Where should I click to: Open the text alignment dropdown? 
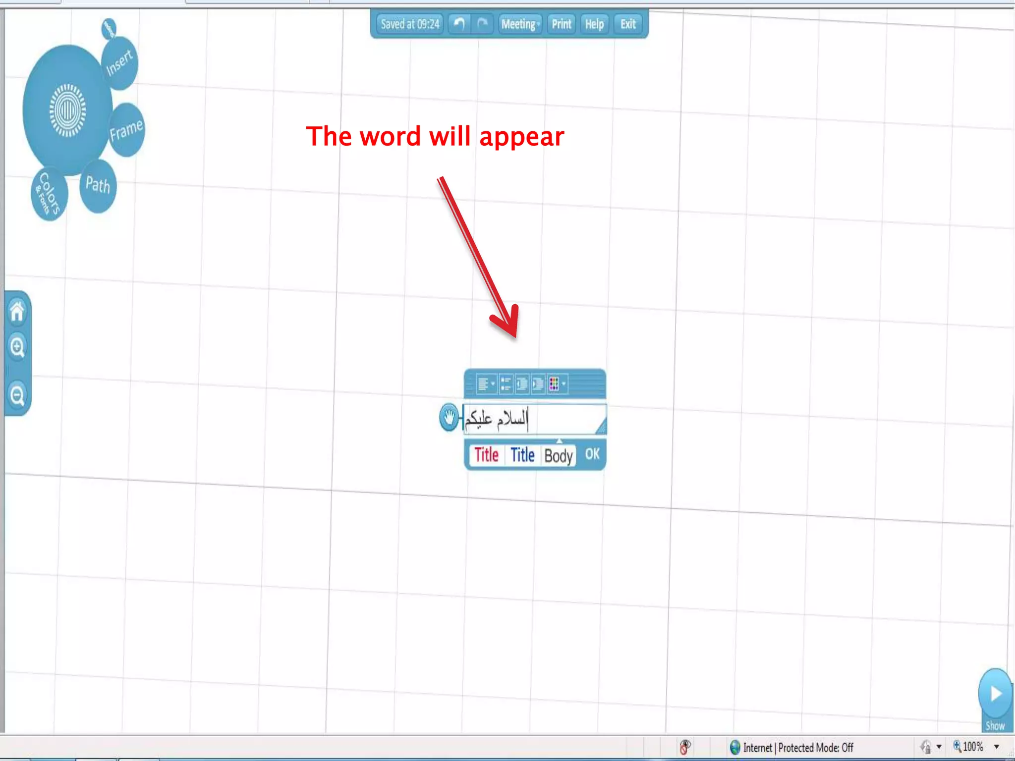tap(486, 384)
